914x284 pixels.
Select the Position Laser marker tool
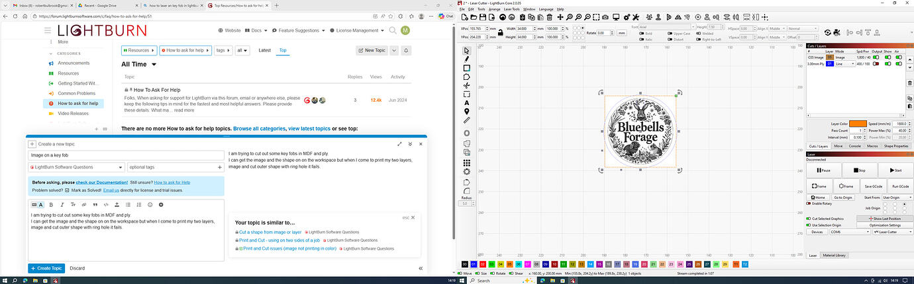click(467, 112)
